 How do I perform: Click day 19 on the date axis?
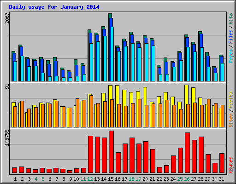[138, 179]
